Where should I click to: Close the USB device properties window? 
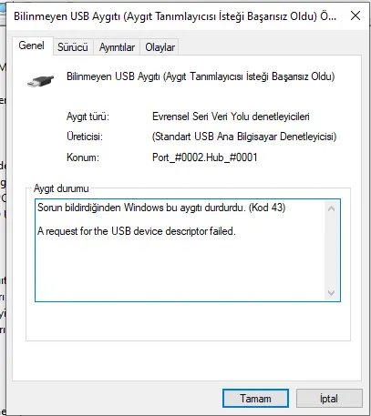point(356,15)
